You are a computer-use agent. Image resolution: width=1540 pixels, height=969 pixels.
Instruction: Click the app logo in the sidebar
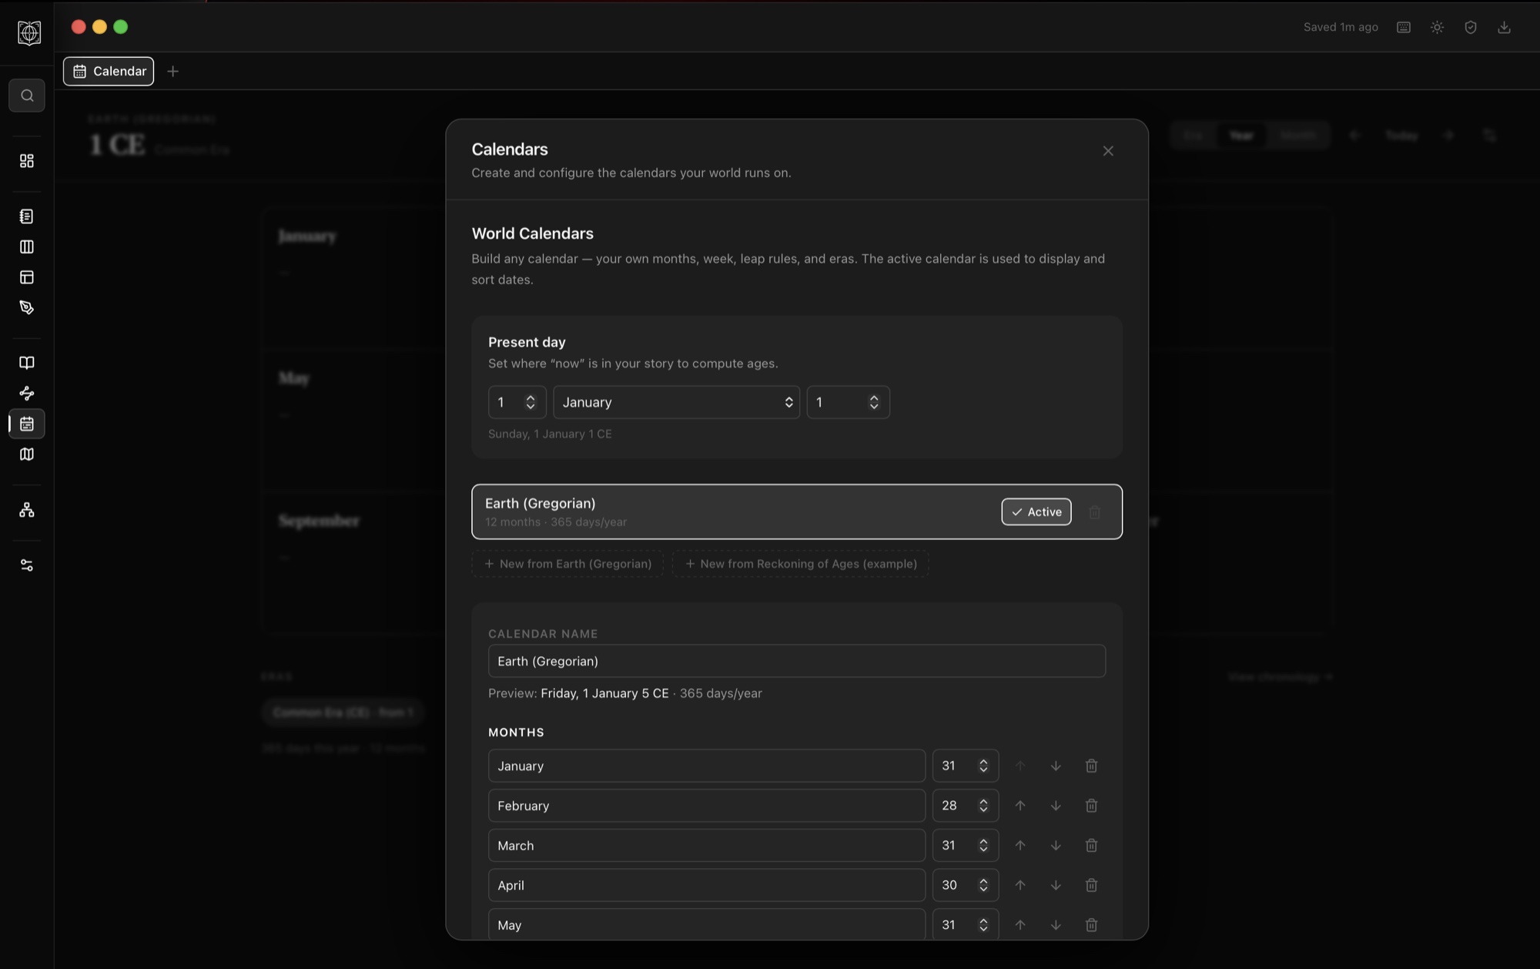tap(28, 32)
